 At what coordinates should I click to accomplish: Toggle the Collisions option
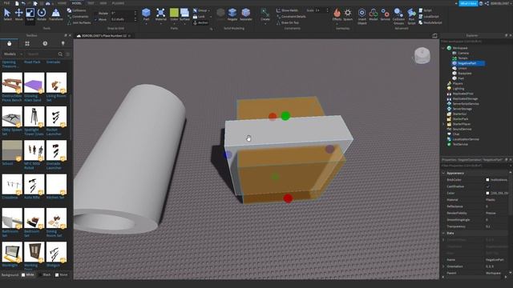click(x=77, y=10)
